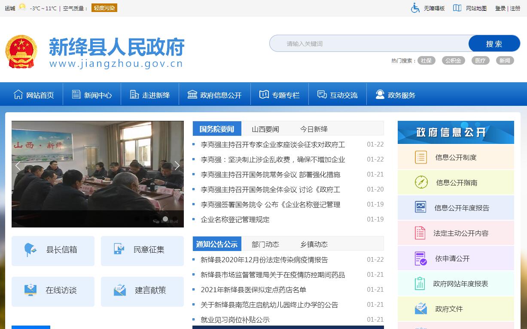
Task: Open the site map icon
Action: (457, 8)
